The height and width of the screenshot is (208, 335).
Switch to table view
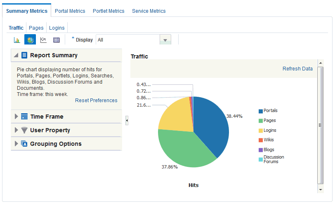57,40
